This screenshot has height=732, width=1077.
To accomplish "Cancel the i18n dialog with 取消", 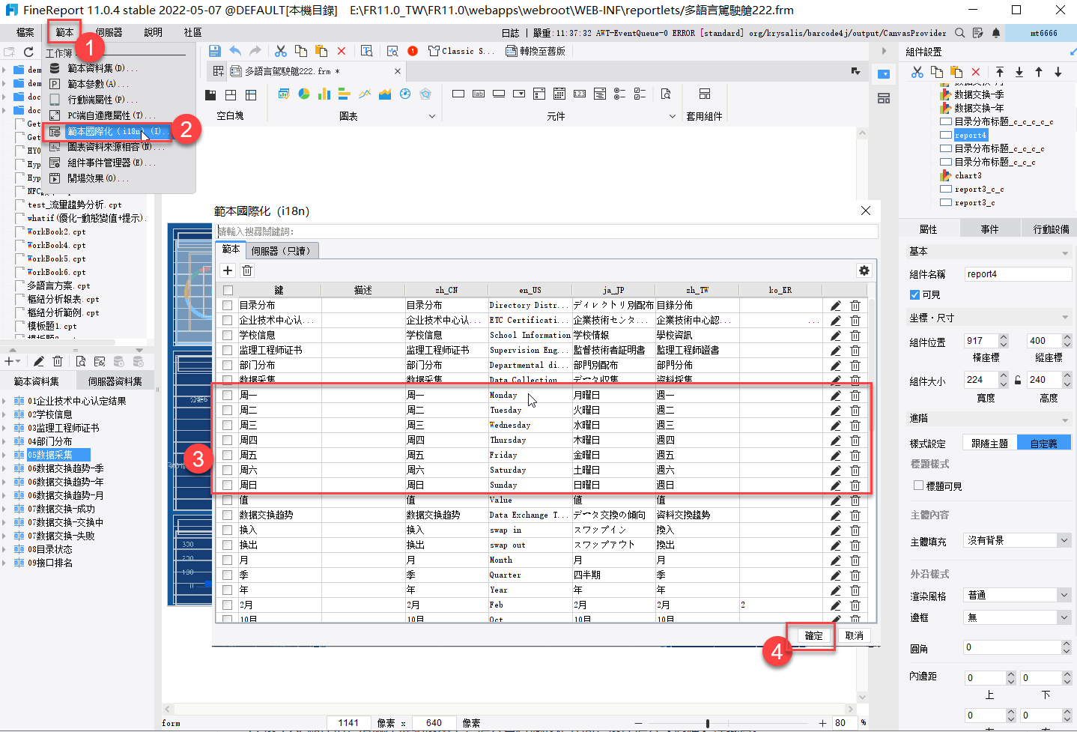I will tap(854, 635).
